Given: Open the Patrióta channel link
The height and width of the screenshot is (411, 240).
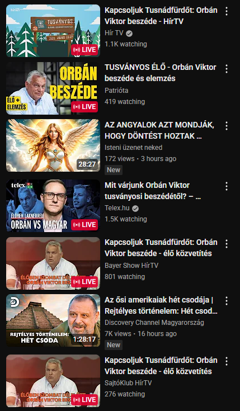Looking at the screenshot, I should click(116, 91).
